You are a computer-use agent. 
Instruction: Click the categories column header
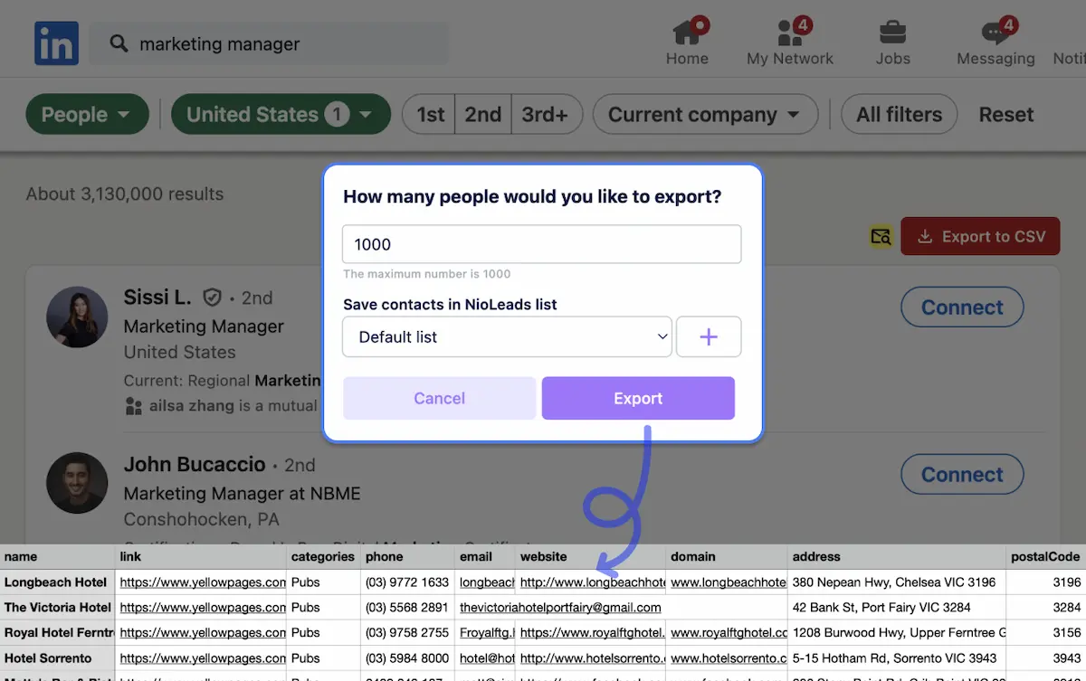323,557
